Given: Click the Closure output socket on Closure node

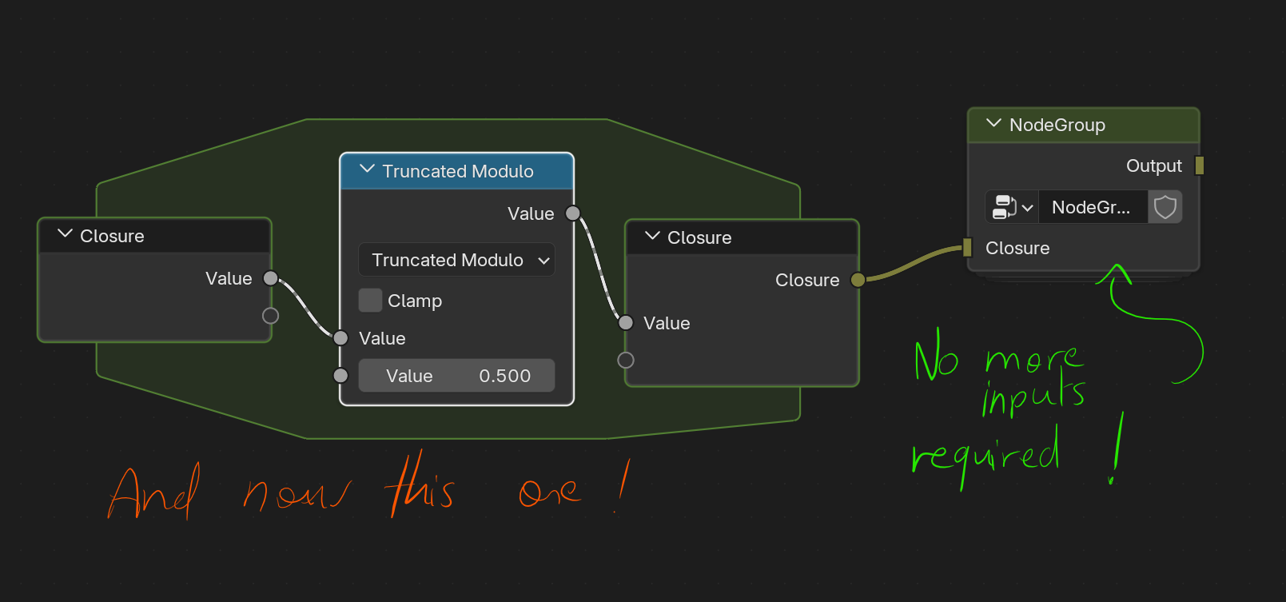Looking at the screenshot, I should point(858,280).
